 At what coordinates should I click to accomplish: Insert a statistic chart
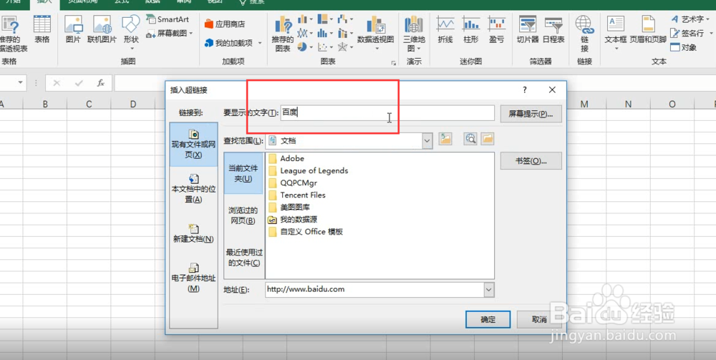tap(326, 33)
